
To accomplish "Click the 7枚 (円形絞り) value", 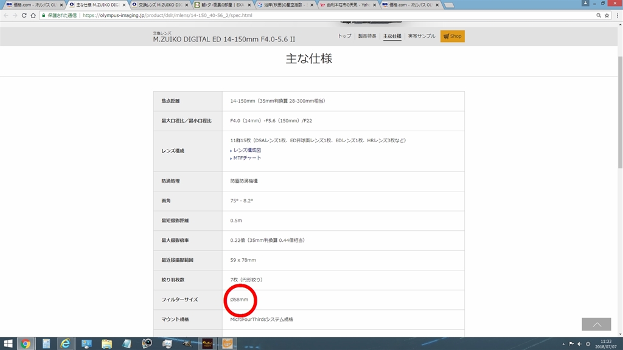I will coord(246,280).
